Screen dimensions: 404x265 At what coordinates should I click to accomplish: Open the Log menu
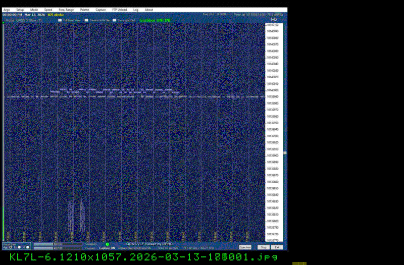tap(136, 10)
